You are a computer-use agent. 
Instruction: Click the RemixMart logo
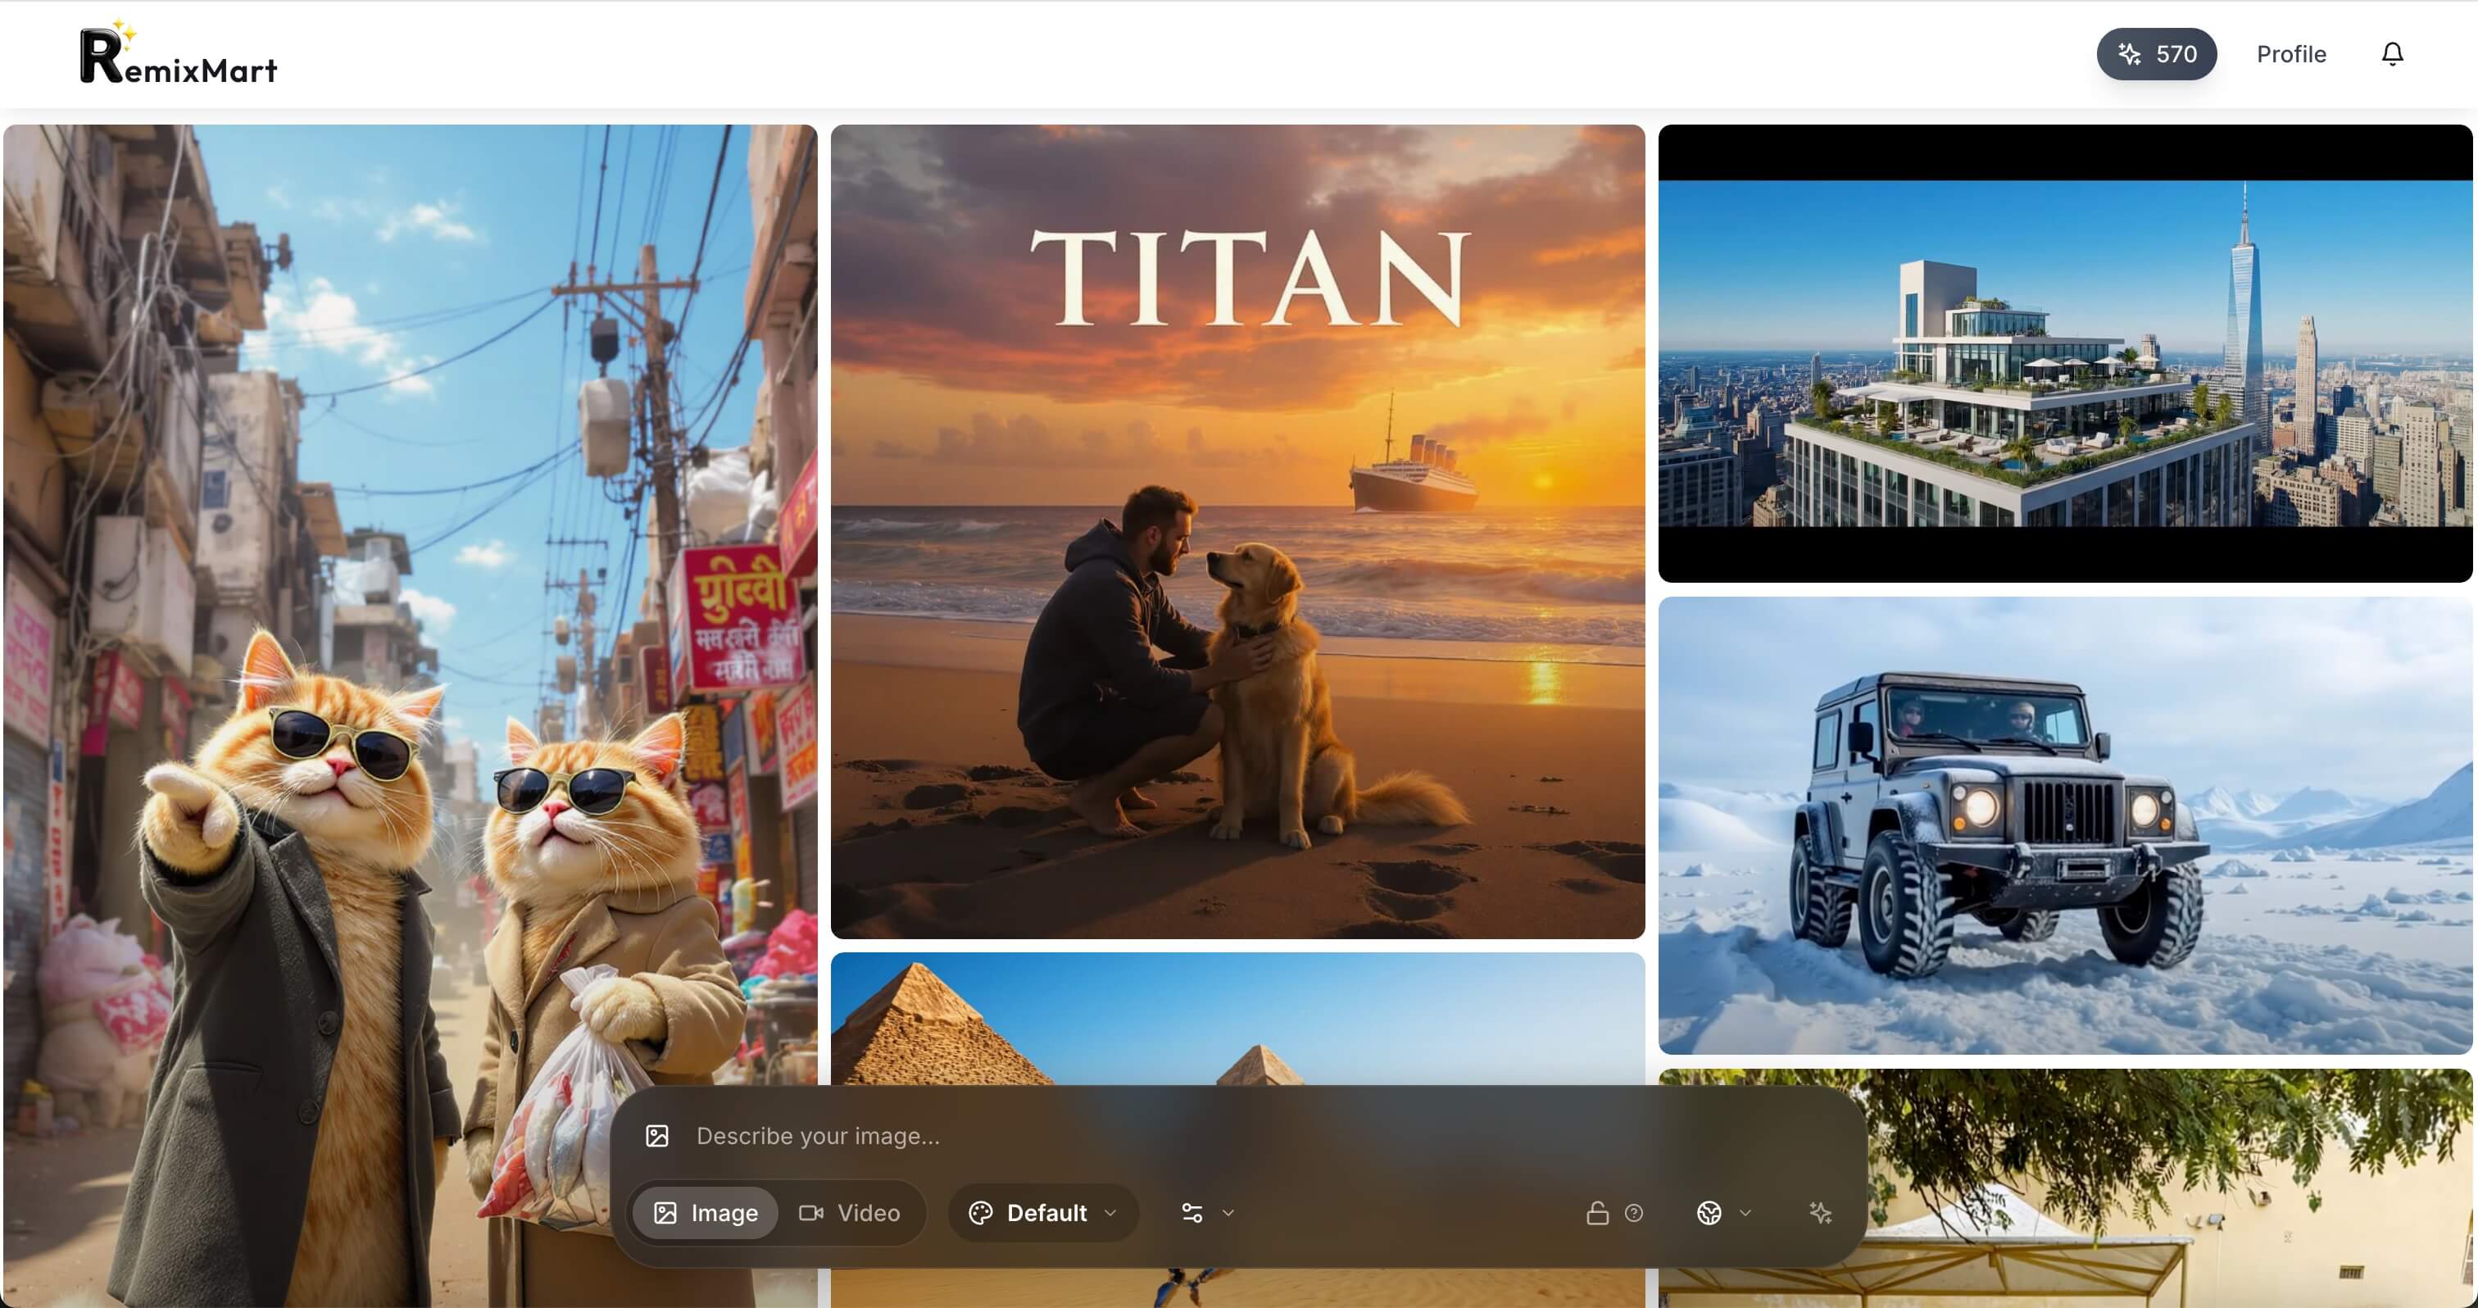click(178, 55)
